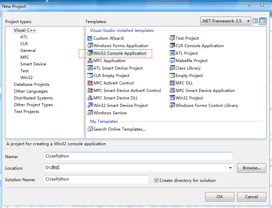This screenshot has height=208, width=272.
Task: Select the General project type
Action: click(x=28, y=51)
